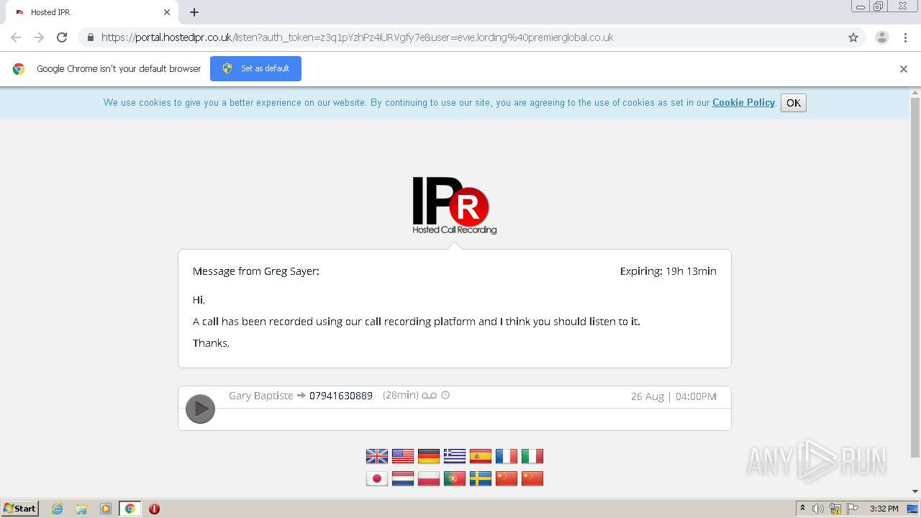Click the Expiring: 19h 13min text
Viewport: 921px width, 518px height.
tap(668, 271)
